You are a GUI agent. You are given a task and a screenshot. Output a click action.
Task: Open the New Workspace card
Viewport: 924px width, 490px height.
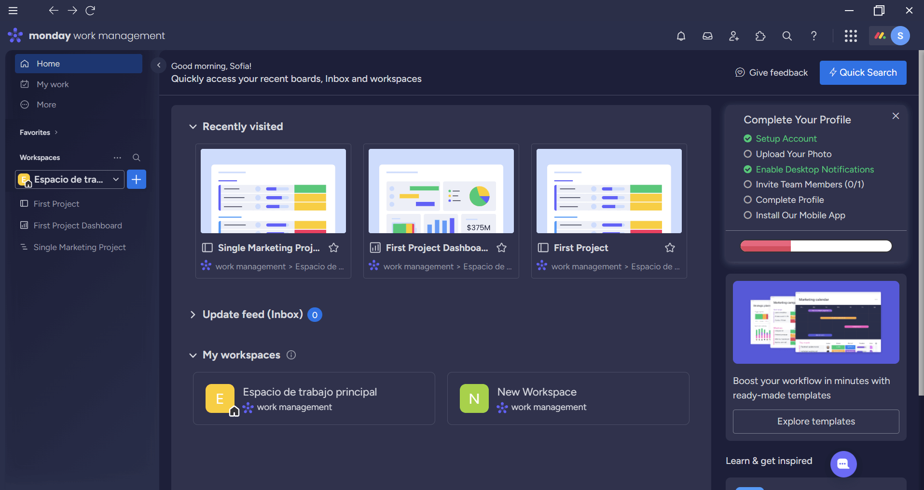click(568, 398)
